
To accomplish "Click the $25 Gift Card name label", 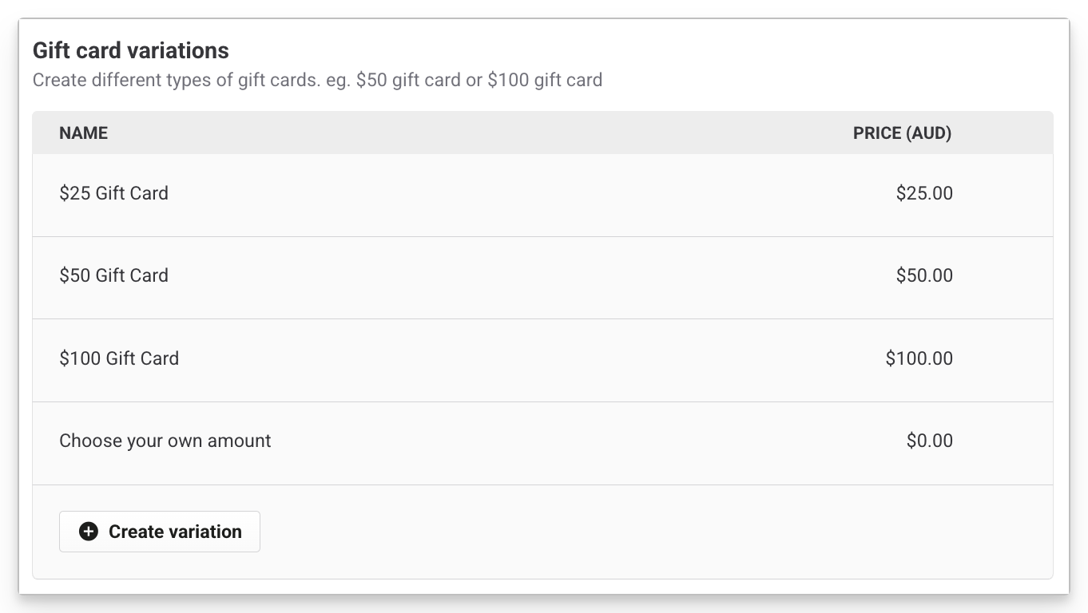I will [x=113, y=193].
